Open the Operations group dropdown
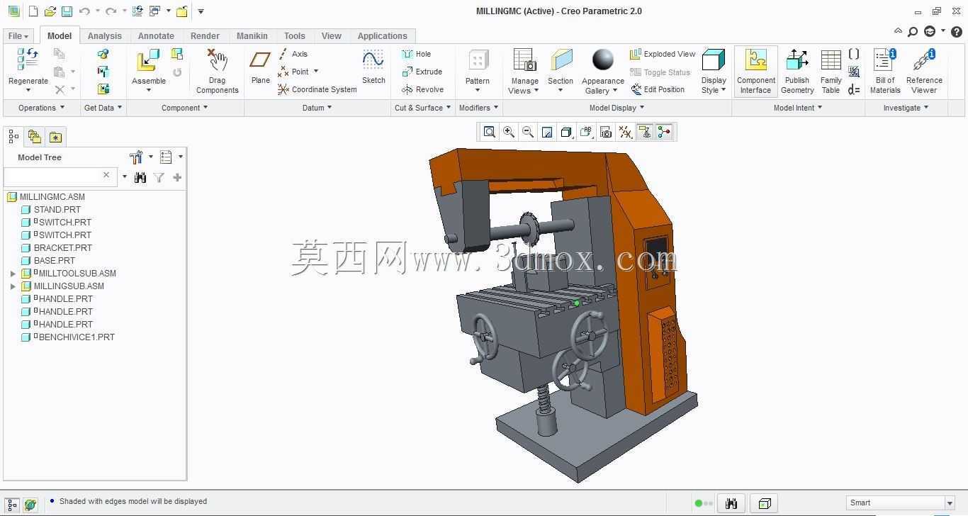Viewport: 968px width, 516px height. click(41, 108)
